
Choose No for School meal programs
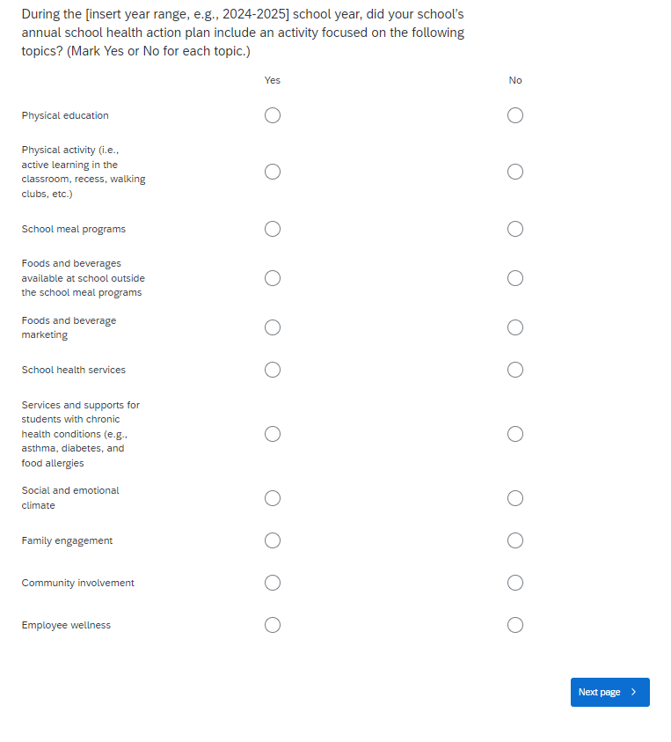click(515, 229)
